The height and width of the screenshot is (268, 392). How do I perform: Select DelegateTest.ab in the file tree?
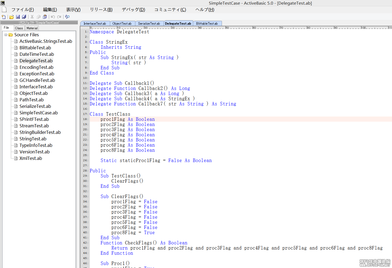36,61
